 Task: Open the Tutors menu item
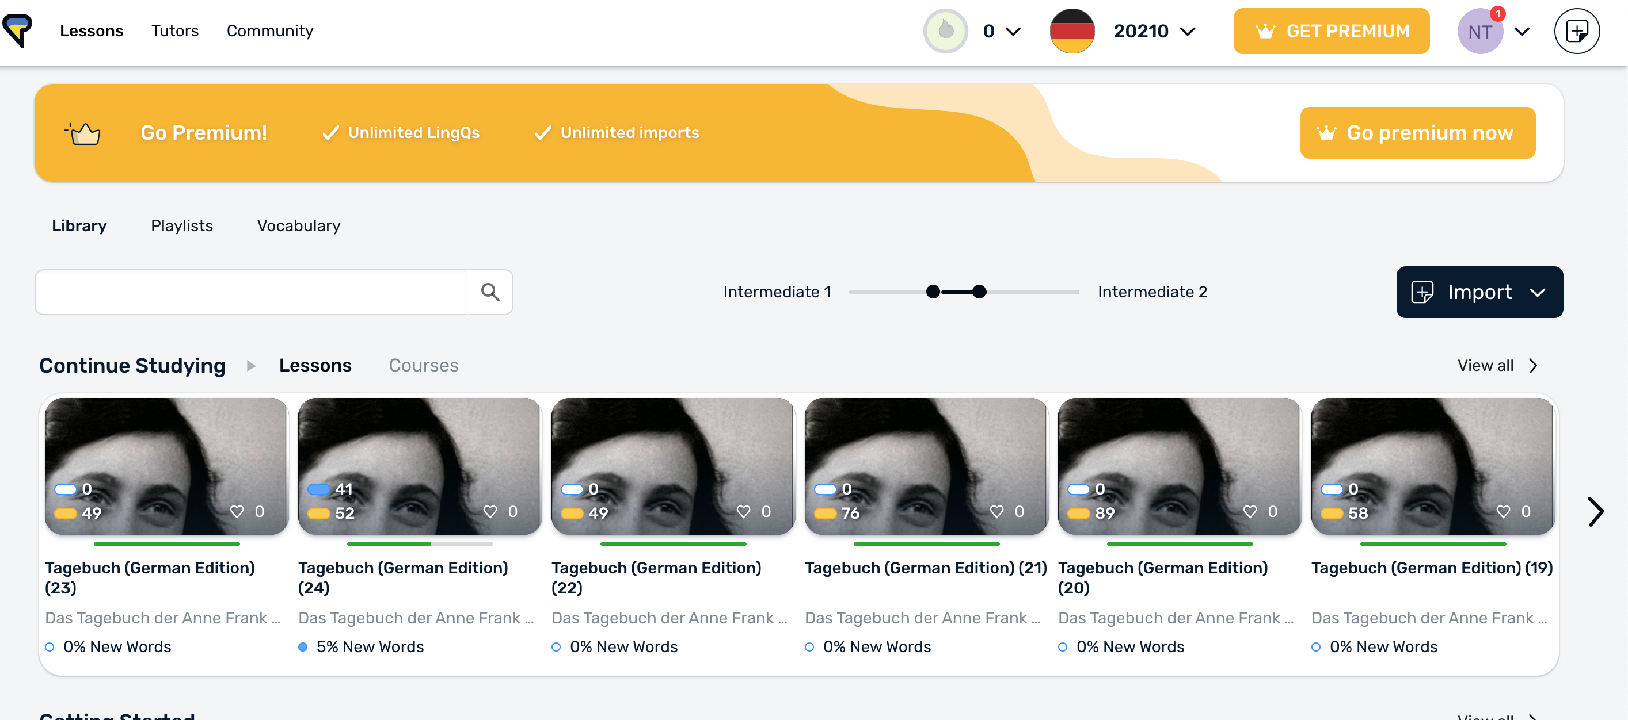pos(174,30)
